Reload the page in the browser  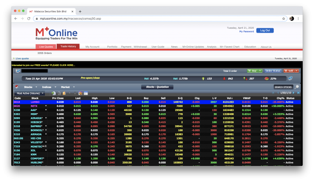coord(29,19)
